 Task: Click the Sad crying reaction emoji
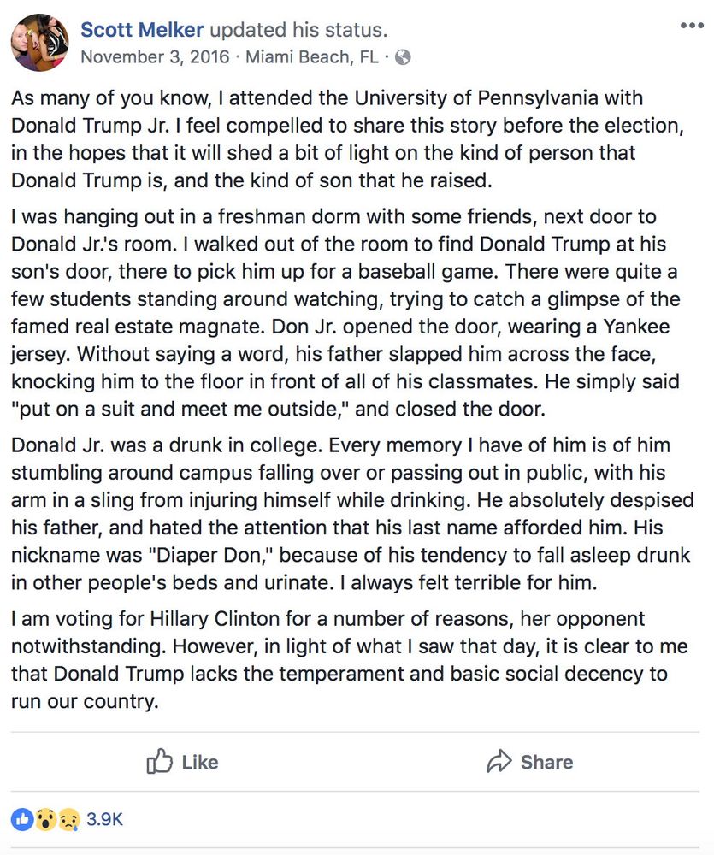click(69, 819)
